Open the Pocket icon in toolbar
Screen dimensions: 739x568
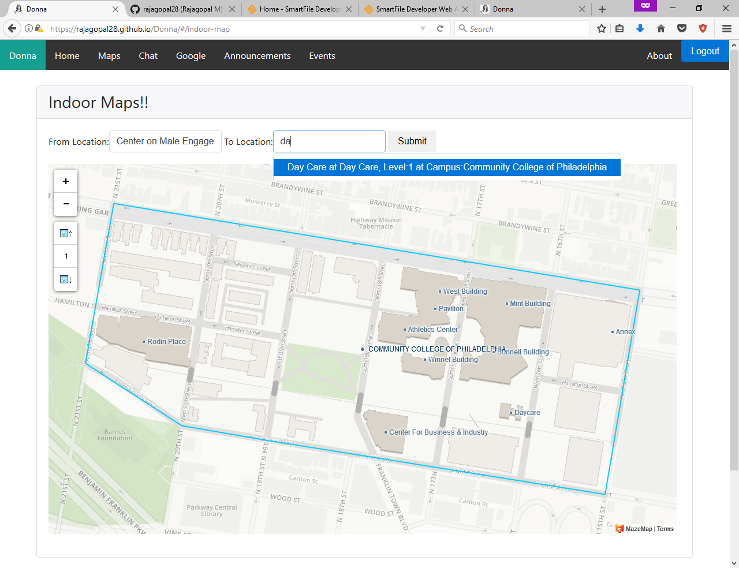(x=682, y=28)
